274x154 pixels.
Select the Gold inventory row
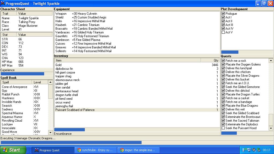point(137,65)
